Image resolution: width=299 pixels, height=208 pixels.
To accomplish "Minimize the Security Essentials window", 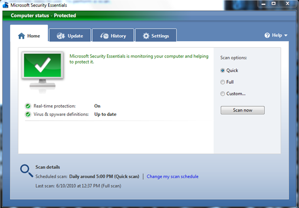I will pos(263,4).
